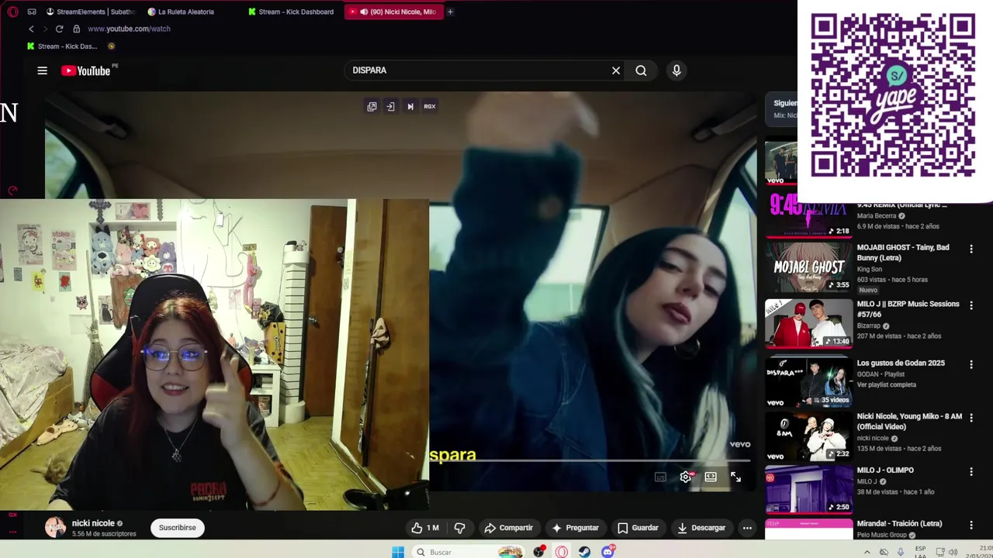The width and height of the screenshot is (993, 558).
Task: Open Los gustos de Godan 2025 playlist
Action: (x=901, y=363)
